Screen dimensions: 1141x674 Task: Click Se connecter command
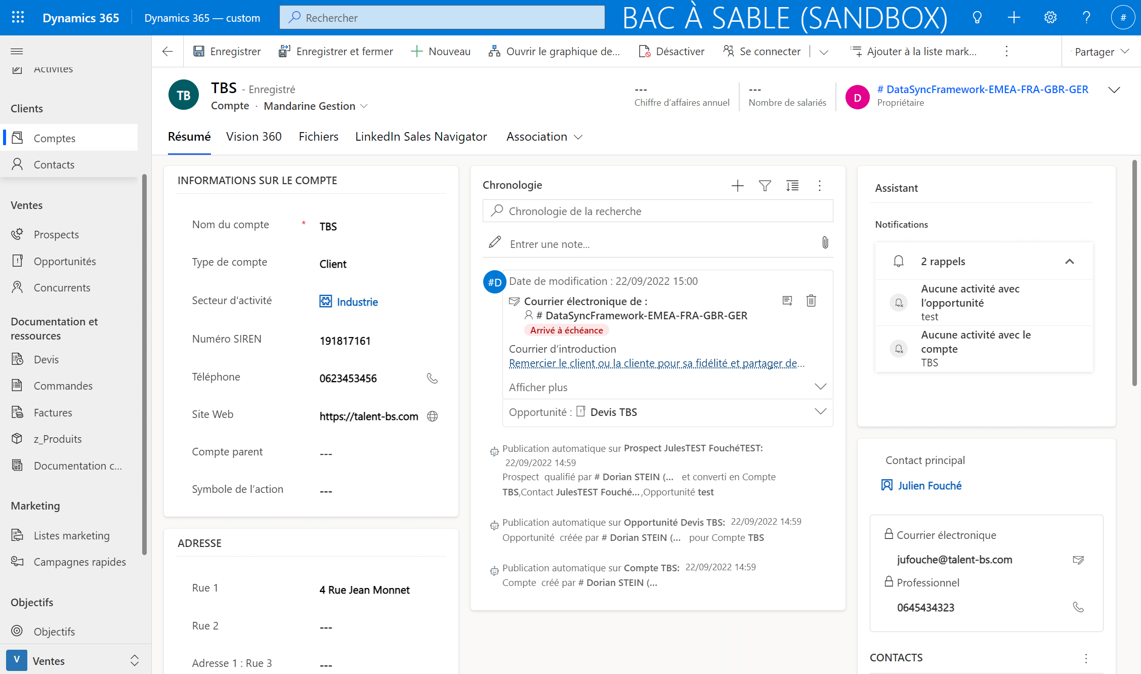[x=762, y=51]
